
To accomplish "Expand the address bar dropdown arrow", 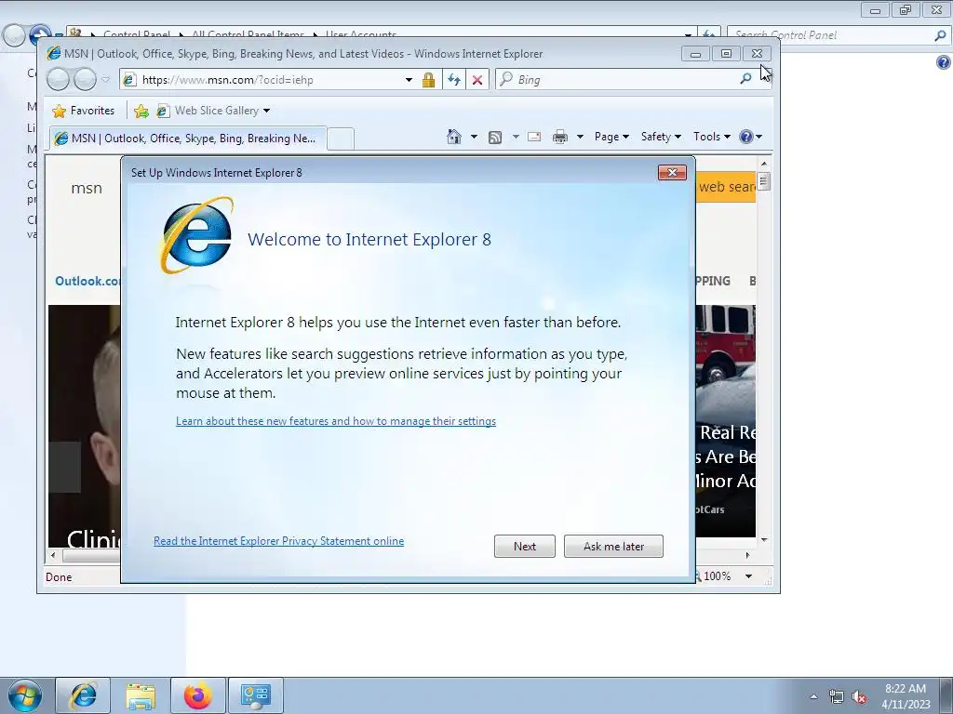I will [x=409, y=80].
